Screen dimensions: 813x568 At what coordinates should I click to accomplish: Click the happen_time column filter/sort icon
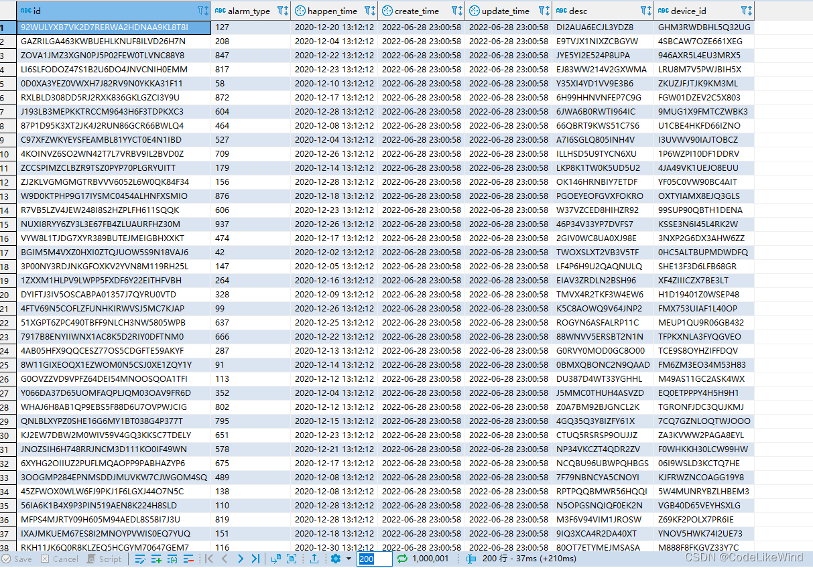[x=369, y=11]
